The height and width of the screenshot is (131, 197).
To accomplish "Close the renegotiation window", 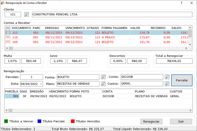I will pos(192,3).
